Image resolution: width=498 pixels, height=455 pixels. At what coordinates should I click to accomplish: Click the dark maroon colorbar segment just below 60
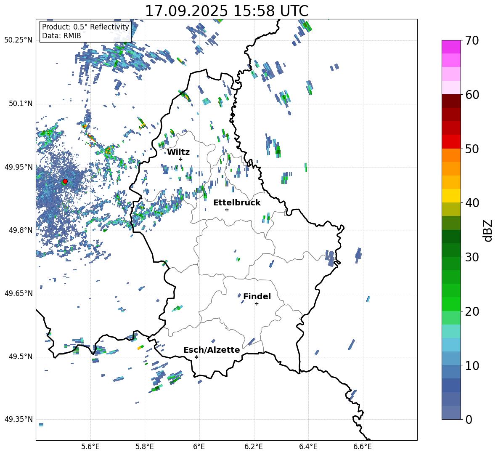[x=451, y=101]
